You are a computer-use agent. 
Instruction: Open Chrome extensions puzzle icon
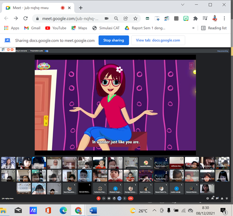(195, 18)
